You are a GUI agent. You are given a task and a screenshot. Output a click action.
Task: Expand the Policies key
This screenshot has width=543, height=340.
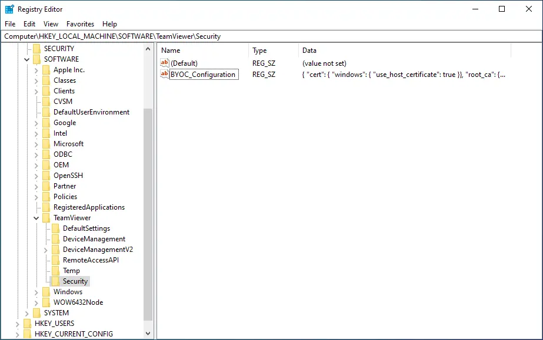[36, 197]
